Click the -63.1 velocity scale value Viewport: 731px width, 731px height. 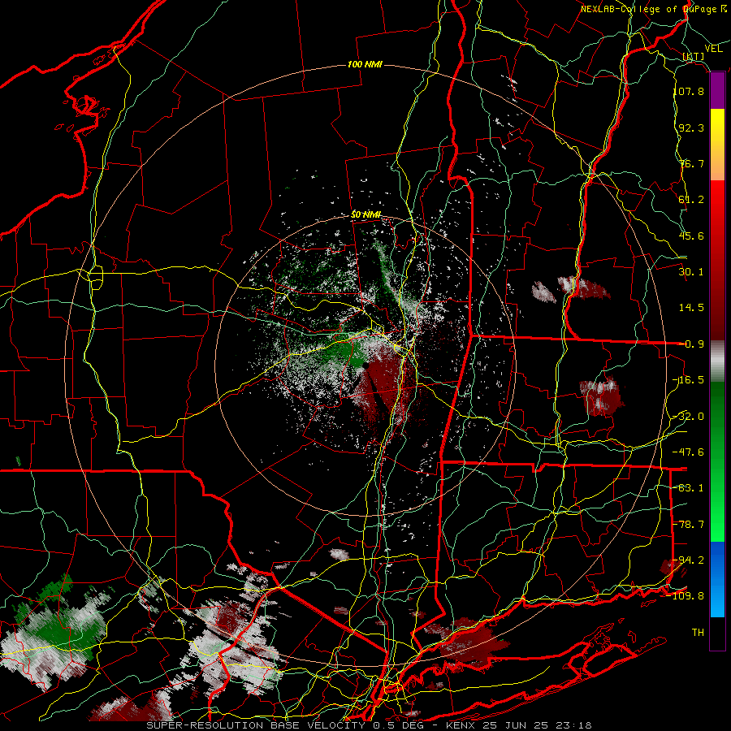[689, 488]
